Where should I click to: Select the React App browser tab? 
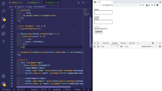(x=103, y=2)
